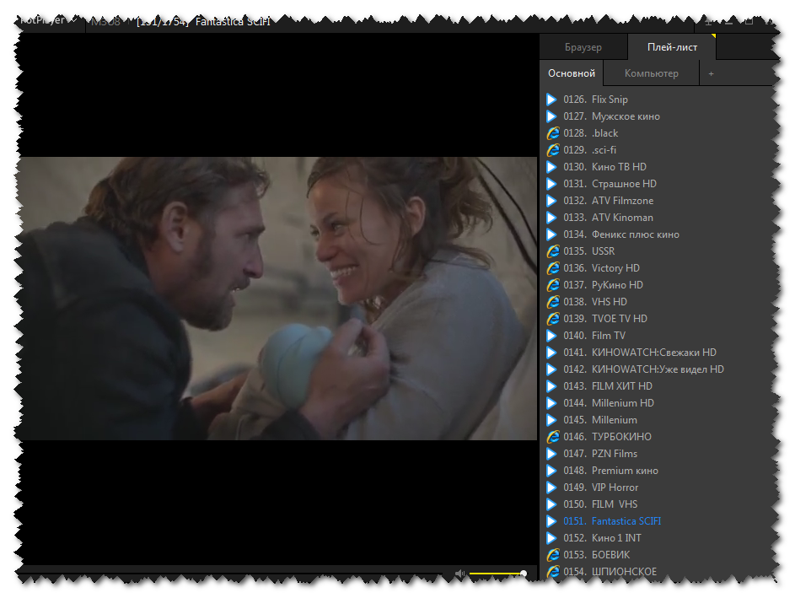Mute audio with the speaker icon
Image resolution: width=795 pixels, height=598 pixels.
click(x=459, y=574)
